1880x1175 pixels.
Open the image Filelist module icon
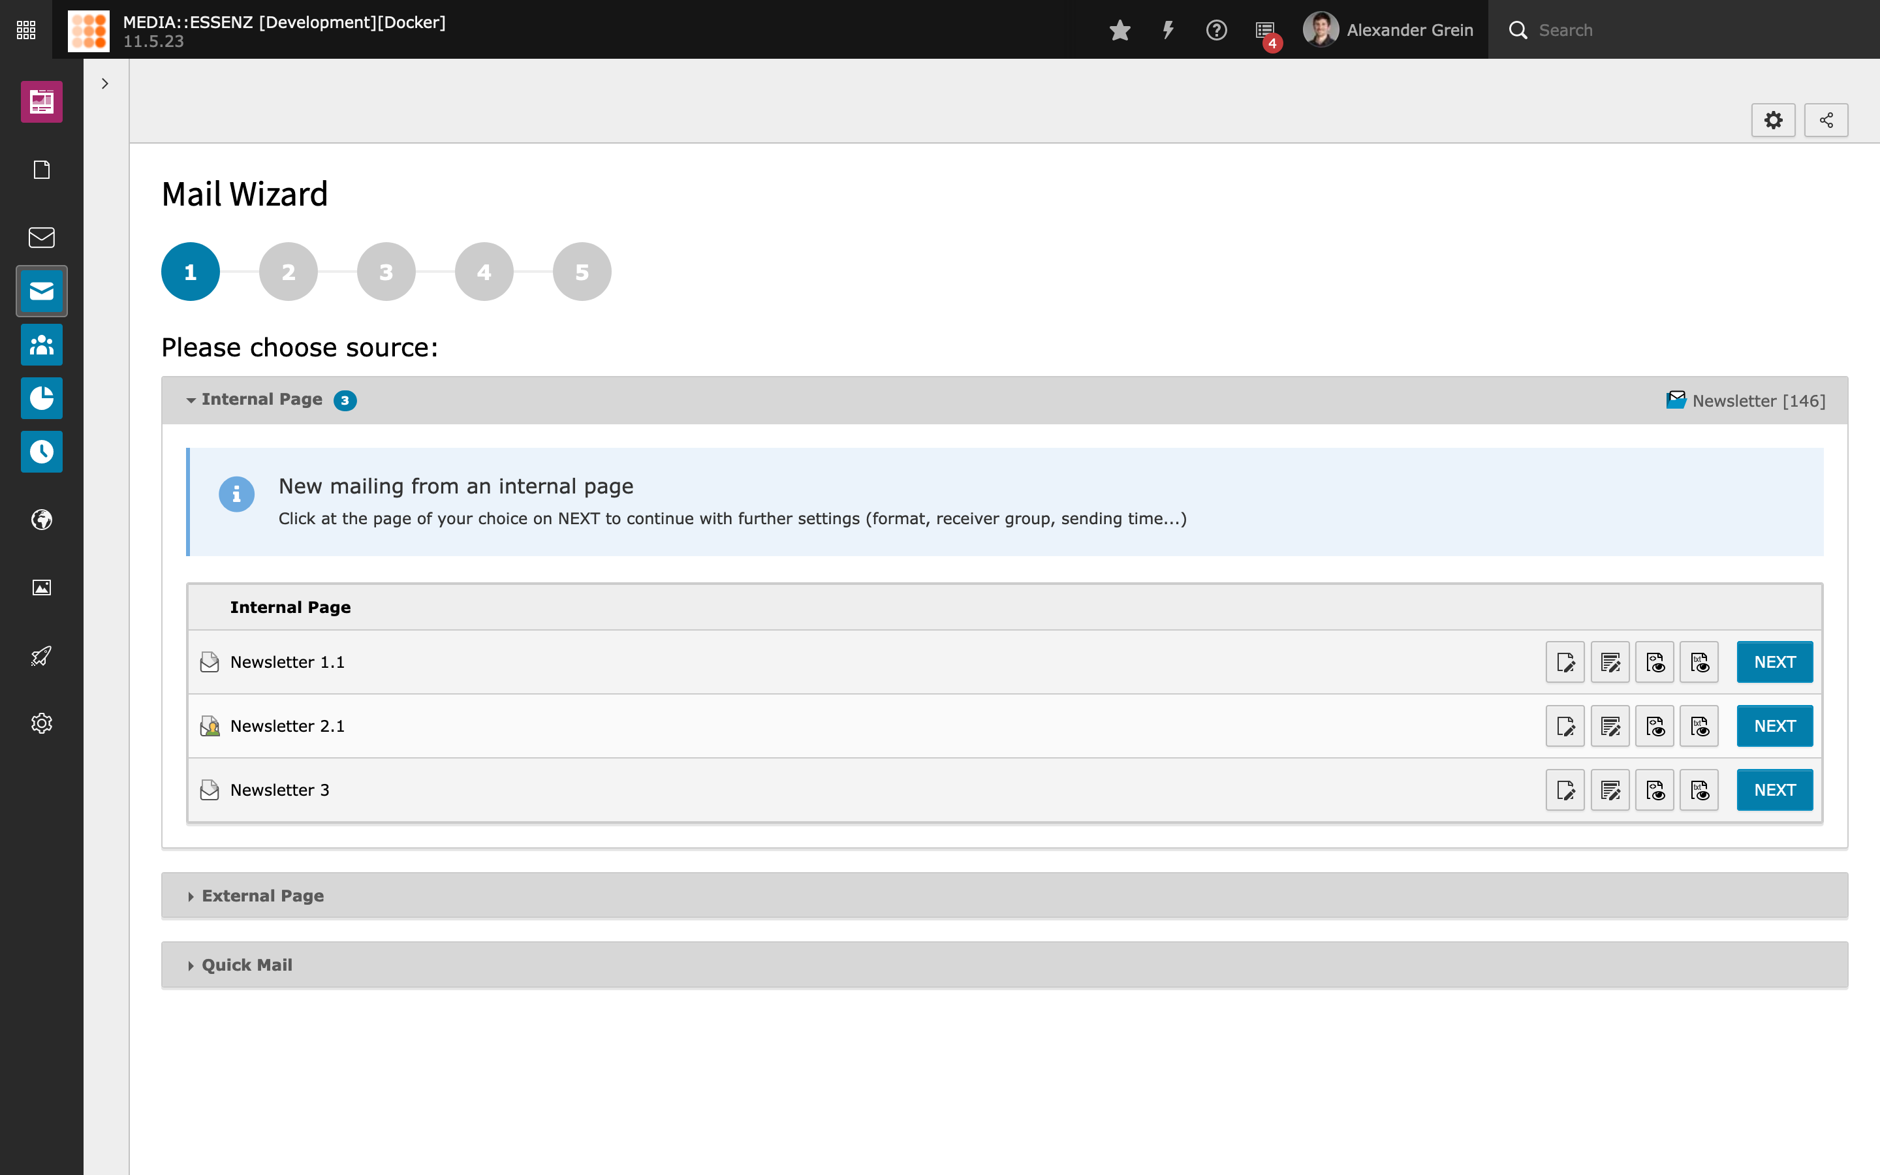[42, 587]
